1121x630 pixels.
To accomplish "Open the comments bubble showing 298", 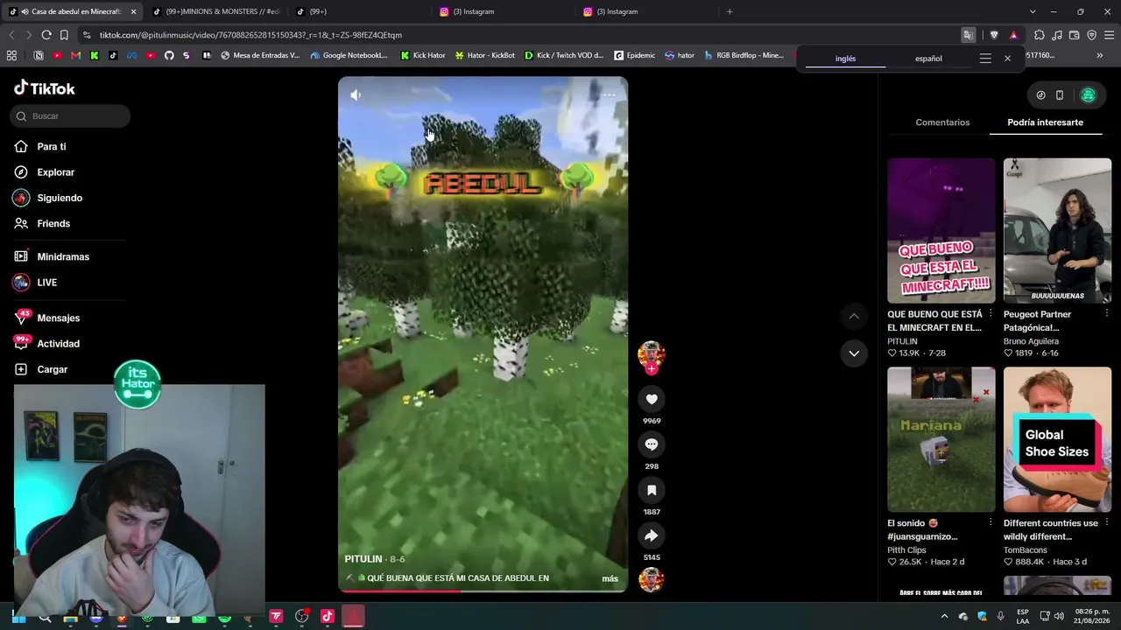I will [652, 444].
